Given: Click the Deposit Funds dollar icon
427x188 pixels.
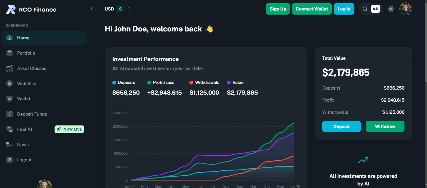Looking at the screenshot, I should click(10, 114).
